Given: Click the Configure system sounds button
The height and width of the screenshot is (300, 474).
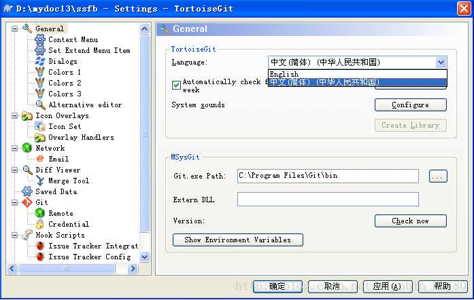Looking at the screenshot, I should tap(410, 105).
